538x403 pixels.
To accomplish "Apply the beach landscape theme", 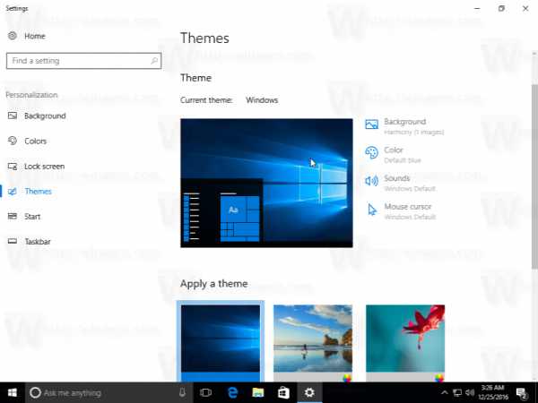I will click(312, 342).
